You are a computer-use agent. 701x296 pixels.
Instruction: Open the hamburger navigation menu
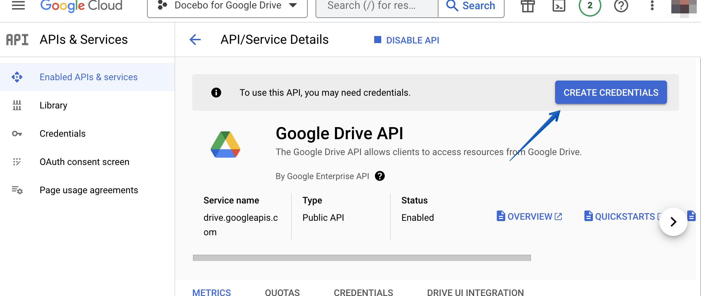click(18, 5)
